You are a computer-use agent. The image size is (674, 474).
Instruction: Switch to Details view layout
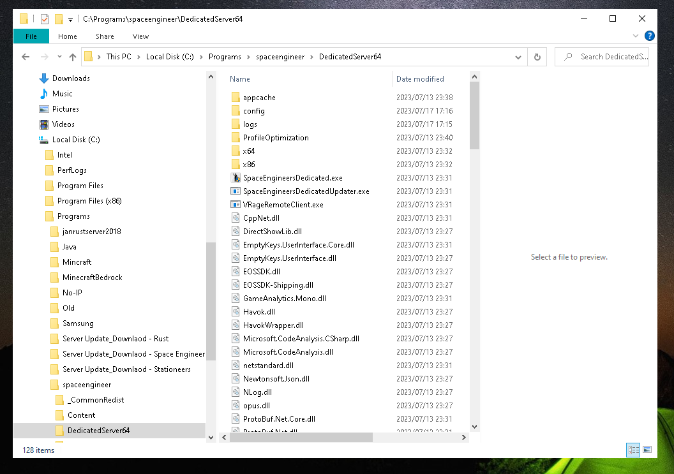633,450
